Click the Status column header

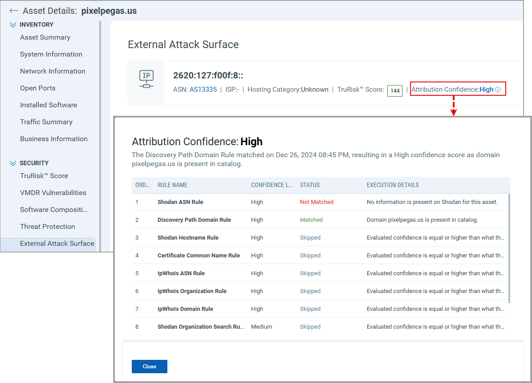click(x=310, y=185)
